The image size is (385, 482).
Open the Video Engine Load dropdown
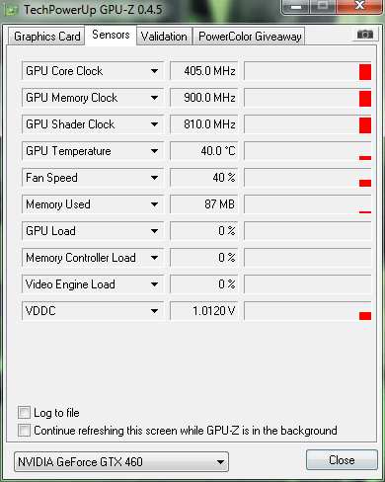93,284
